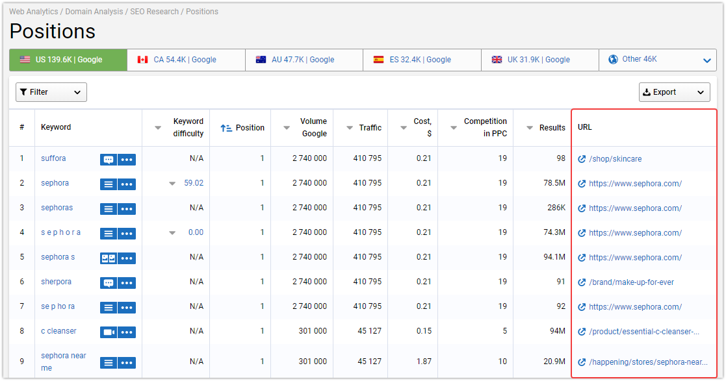726x381 pixels.
Task: Click the external link icon for /happening/stores/sephora-near
Action: 582,363
